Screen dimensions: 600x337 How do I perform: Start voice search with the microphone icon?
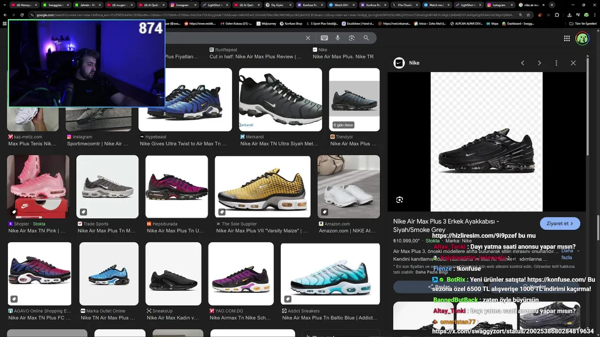click(x=337, y=38)
